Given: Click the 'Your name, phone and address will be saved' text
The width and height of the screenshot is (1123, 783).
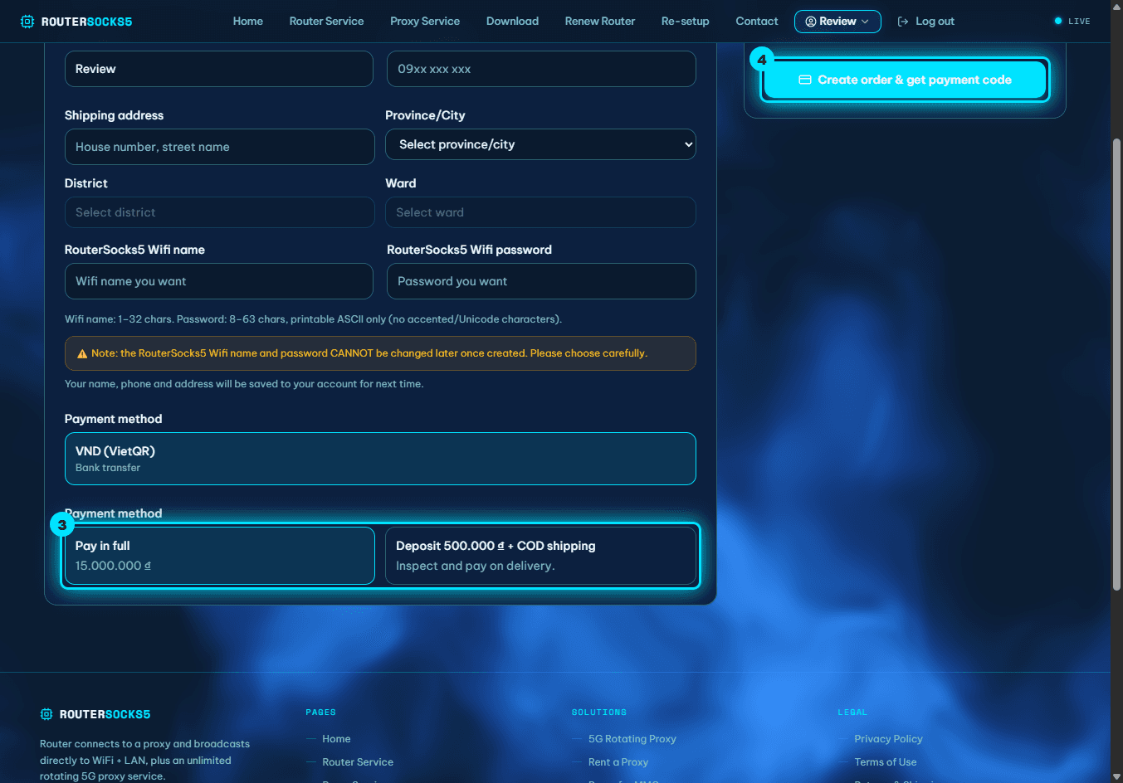Looking at the screenshot, I should pos(244,384).
